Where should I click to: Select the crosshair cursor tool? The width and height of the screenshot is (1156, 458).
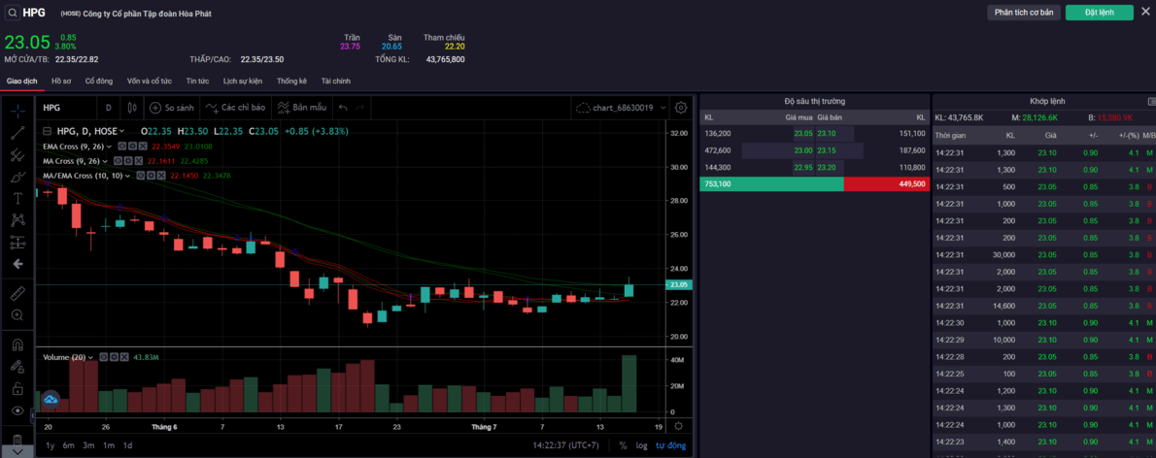(x=17, y=112)
